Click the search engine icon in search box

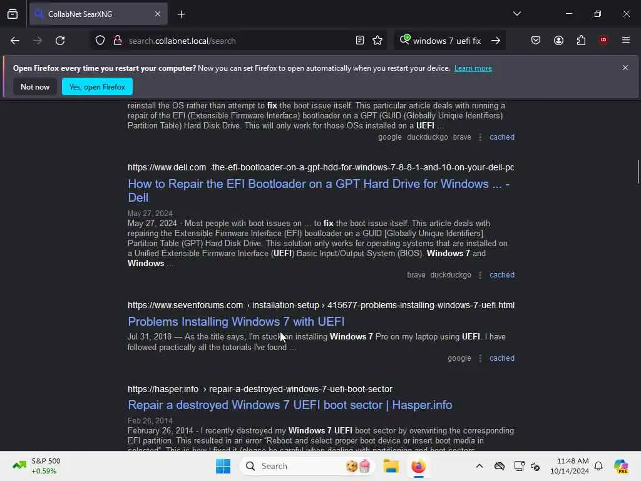click(x=405, y=39)
